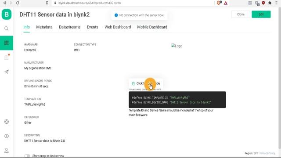
Task: Switch to the Info tab
Action: pyautogui.click(x=26, y=27)
